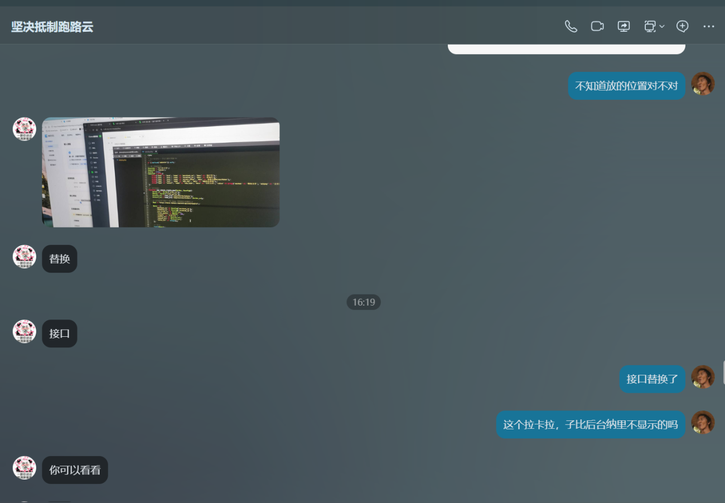Click the chat title 坚决抵制跑路云
Viewport: 725px width, 503px height.
pyautogui.click(x=52, y=27)
